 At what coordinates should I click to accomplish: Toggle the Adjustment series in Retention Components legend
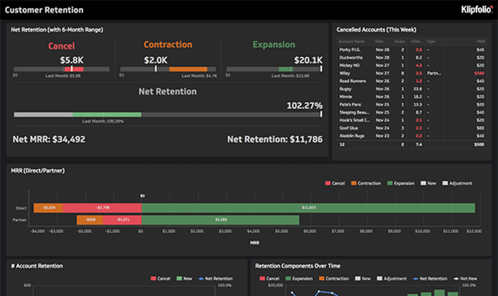380,278
